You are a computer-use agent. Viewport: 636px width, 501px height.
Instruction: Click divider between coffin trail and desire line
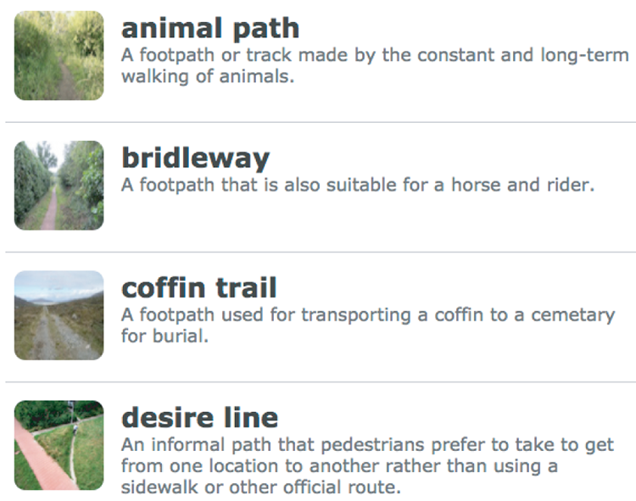[321, 381]
